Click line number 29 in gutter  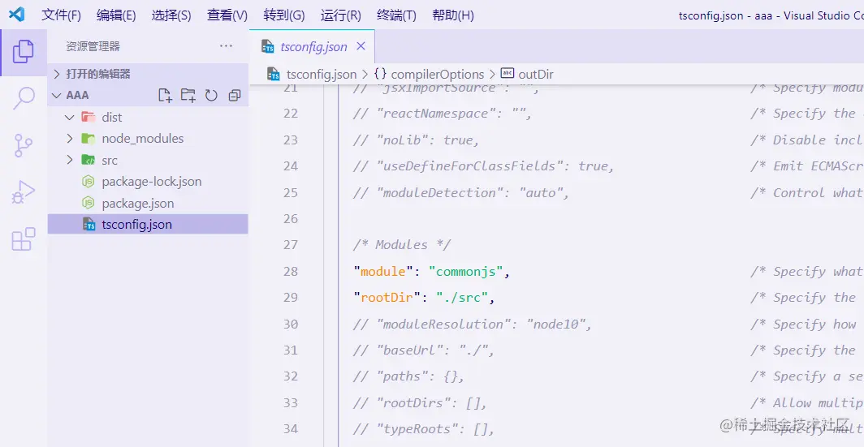[291, 297]
